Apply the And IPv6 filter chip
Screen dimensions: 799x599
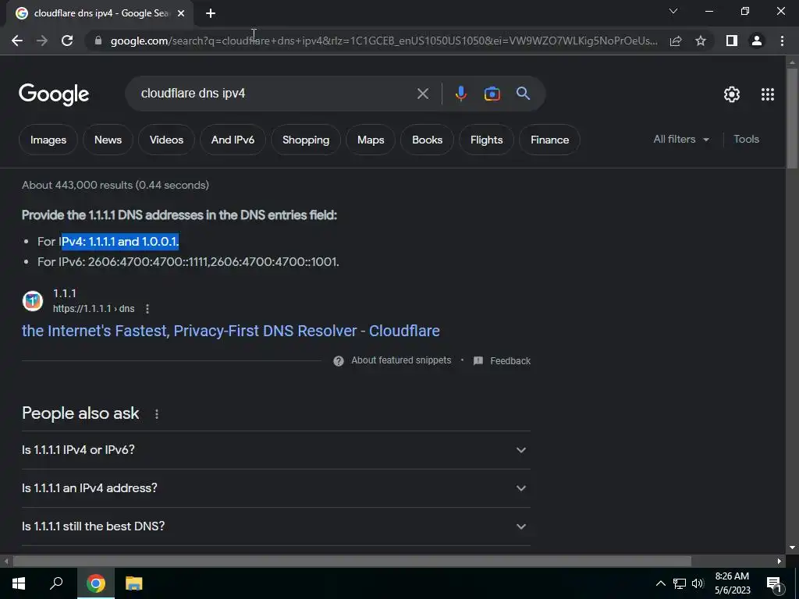(x=233, y=140)
